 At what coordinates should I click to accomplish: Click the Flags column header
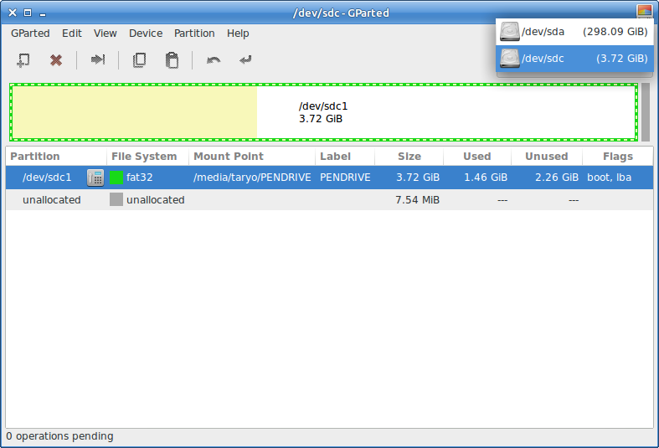[x=617, y=157]
